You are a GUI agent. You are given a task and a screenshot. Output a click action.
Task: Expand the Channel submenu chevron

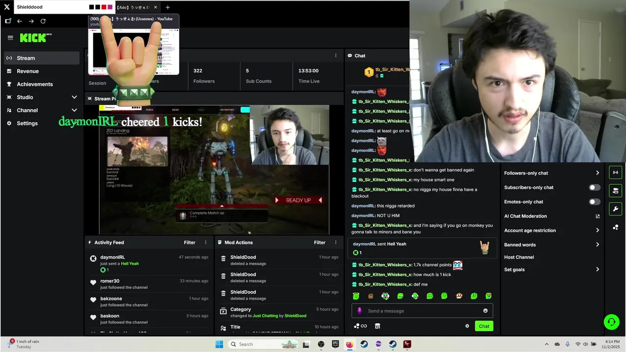[x=74, y=110]
